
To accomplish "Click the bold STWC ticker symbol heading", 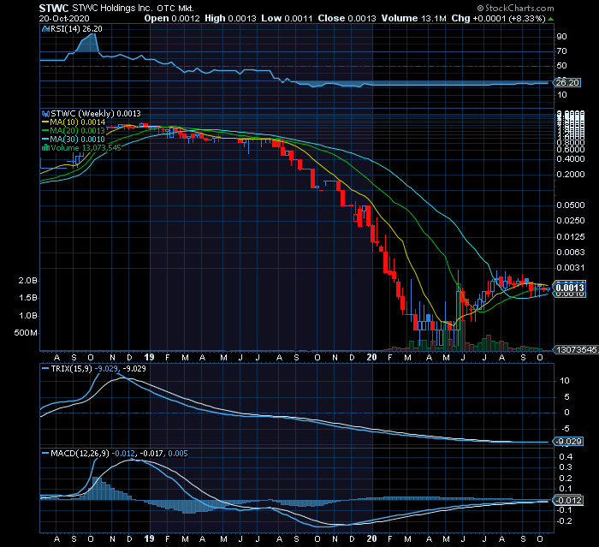I will point(54,8).
